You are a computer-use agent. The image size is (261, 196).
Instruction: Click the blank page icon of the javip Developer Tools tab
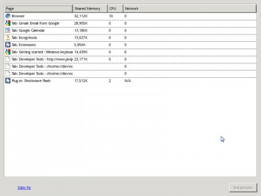[x=8, y=59]
